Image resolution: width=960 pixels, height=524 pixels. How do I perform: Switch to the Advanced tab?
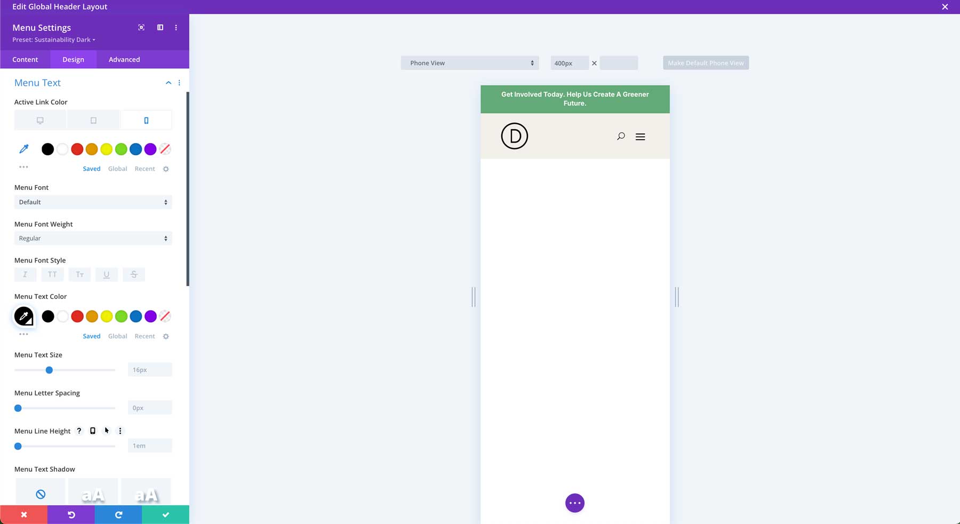pos(124,59)
